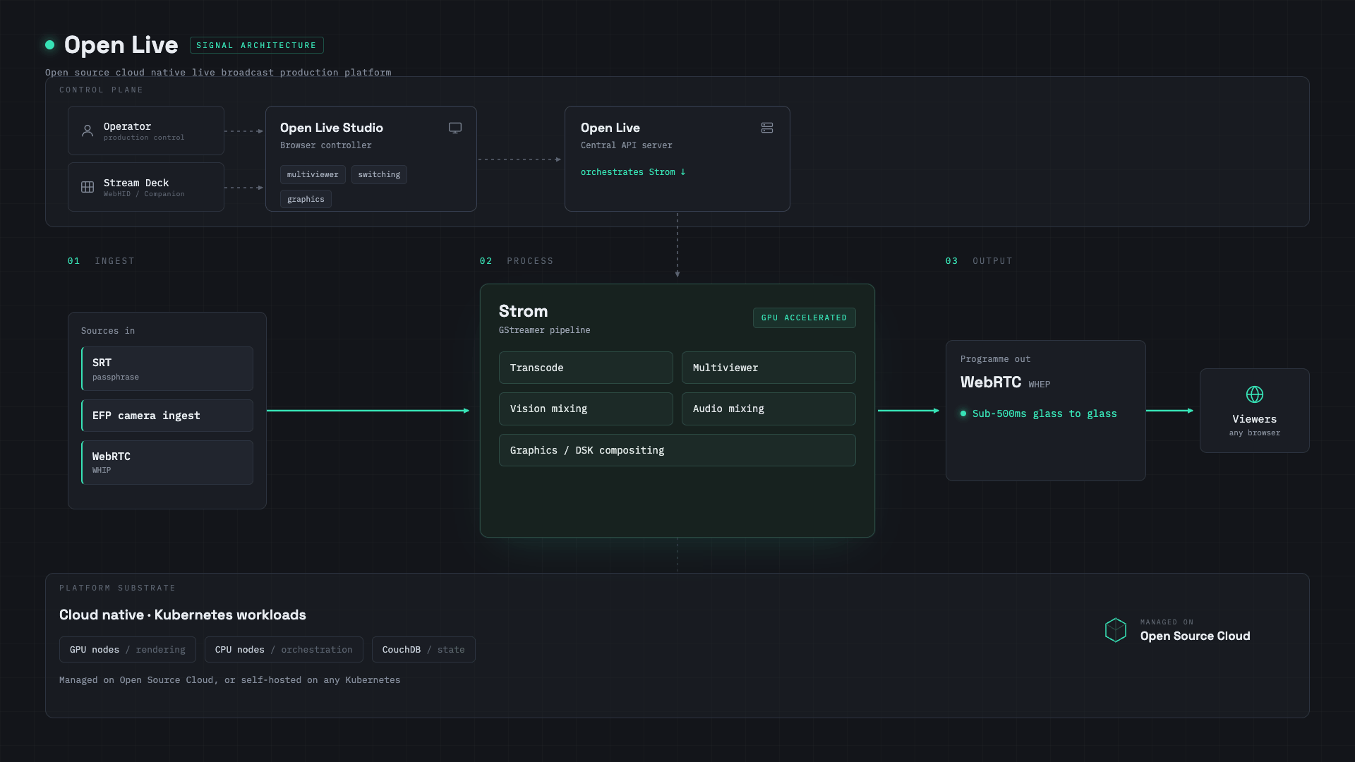Viewport: 1355px width, 762px height.
Task: Select the SIGNAL ARCHITECTURE badge
Action: pos(257,45)
